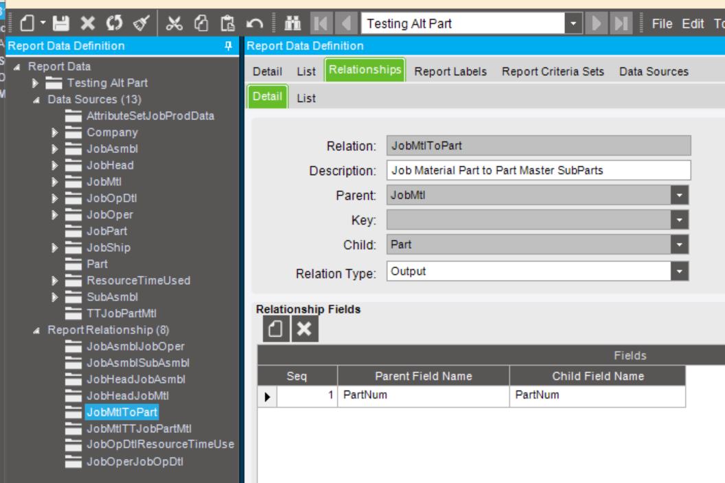Select the Relationships List sub-tab

tap(306, 98)
